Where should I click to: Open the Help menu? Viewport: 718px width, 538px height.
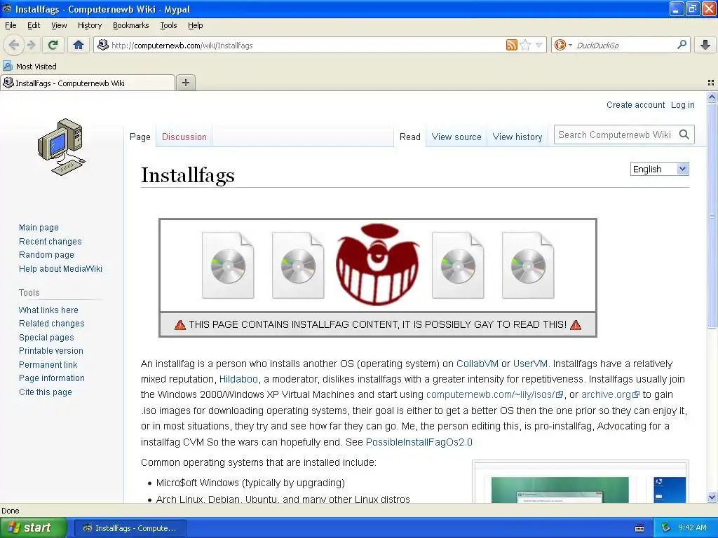195,25
